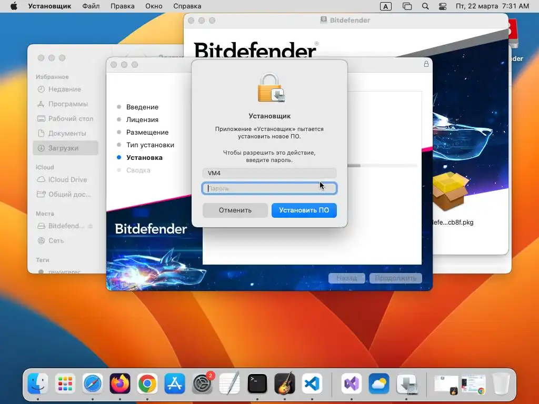Open Stage Manager windows icon in the menu bar
The image size is (539, 404).
[x=407, y=6]
